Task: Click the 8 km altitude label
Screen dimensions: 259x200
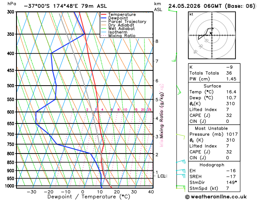Action: (157, 41)
